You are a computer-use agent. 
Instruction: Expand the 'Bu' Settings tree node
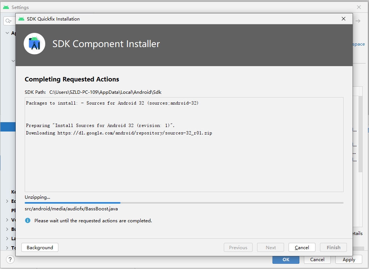(7, 229)
